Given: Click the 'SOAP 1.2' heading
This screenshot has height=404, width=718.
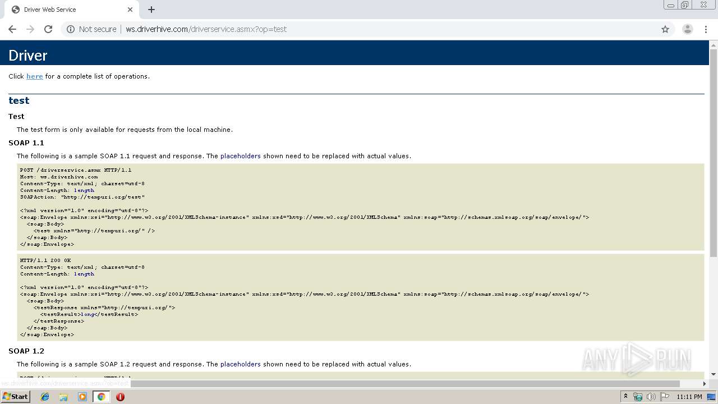Looking at the screenshot, I should click(x=26, y=351).
